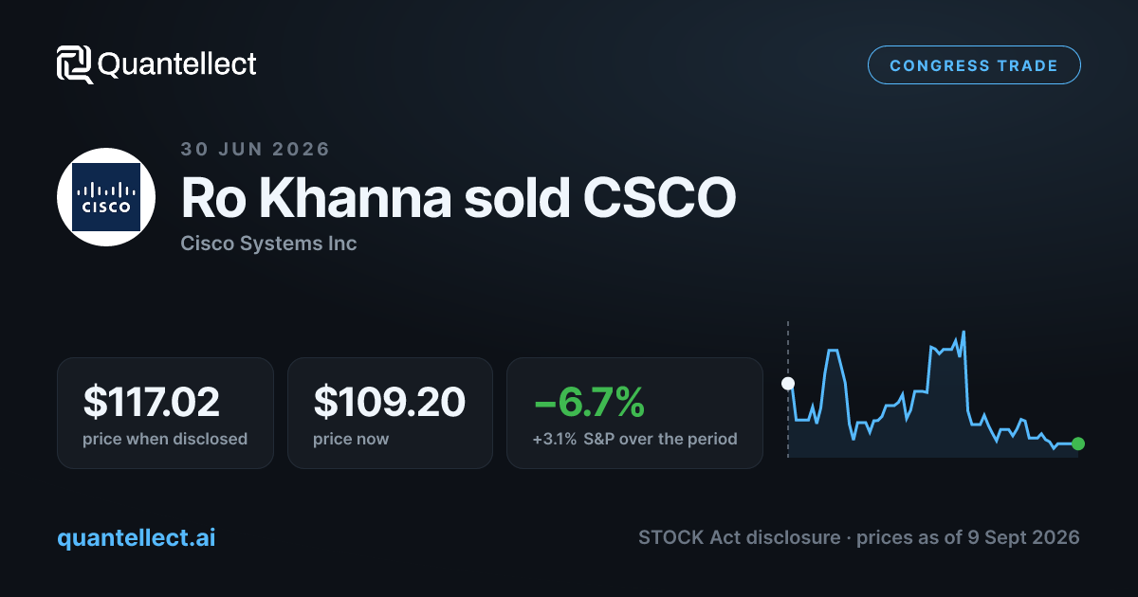Open the quantellect.ai link
Viewport: 1138px width, 597px height.
click(x=137, y=537)
